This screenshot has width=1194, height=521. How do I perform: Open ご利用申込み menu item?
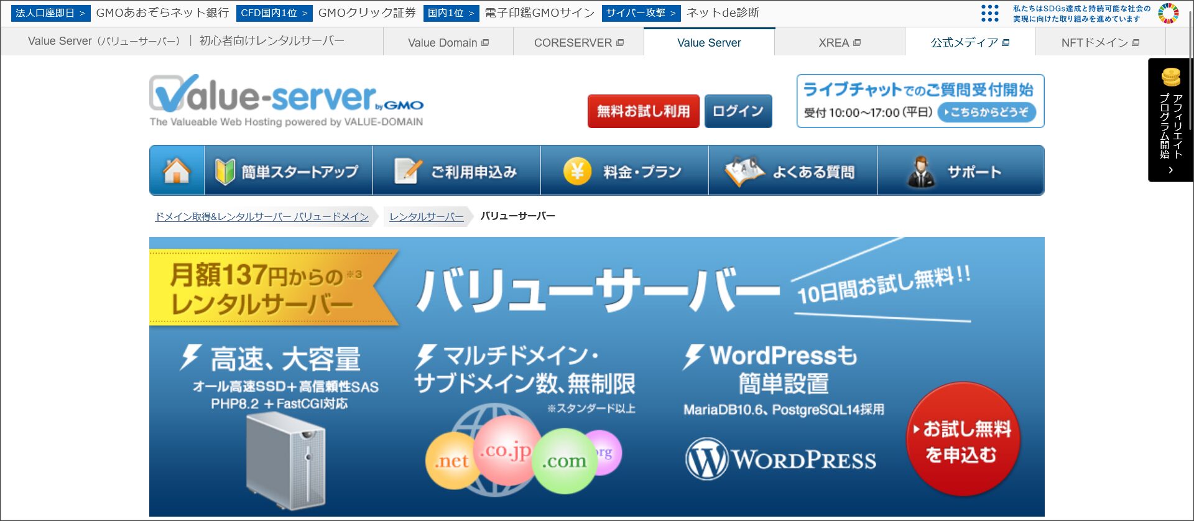(x=456, y=170)
